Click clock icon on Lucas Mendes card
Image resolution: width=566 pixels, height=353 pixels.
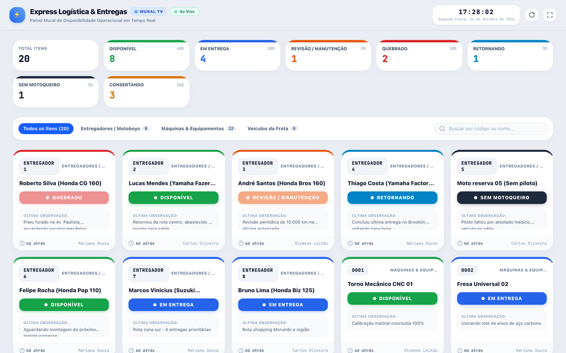(131, 243)
